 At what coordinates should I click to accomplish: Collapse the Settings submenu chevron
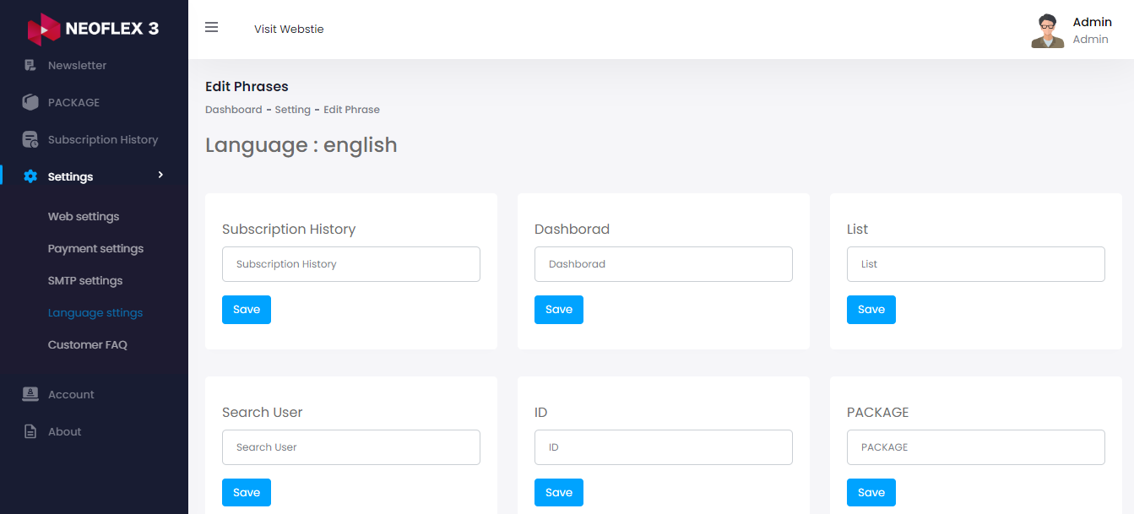click(x=160, y=176)
